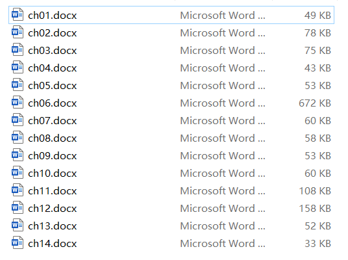Click the 60 KB size of ch07.docx
This screenshot has width=348, height=260.
click(x=317, y=121)
